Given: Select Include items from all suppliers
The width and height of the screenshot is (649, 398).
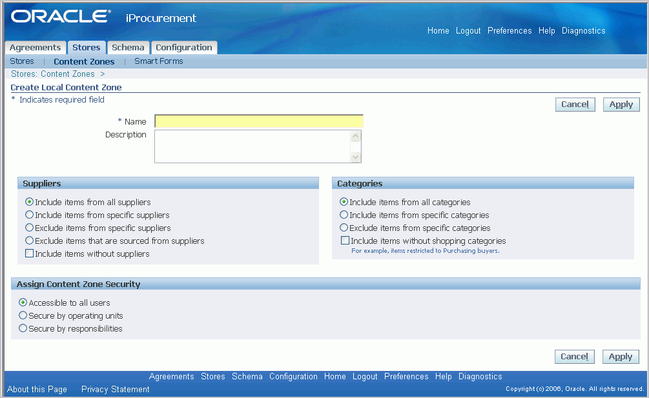Looking at the screenshot, I should [30, 202].
